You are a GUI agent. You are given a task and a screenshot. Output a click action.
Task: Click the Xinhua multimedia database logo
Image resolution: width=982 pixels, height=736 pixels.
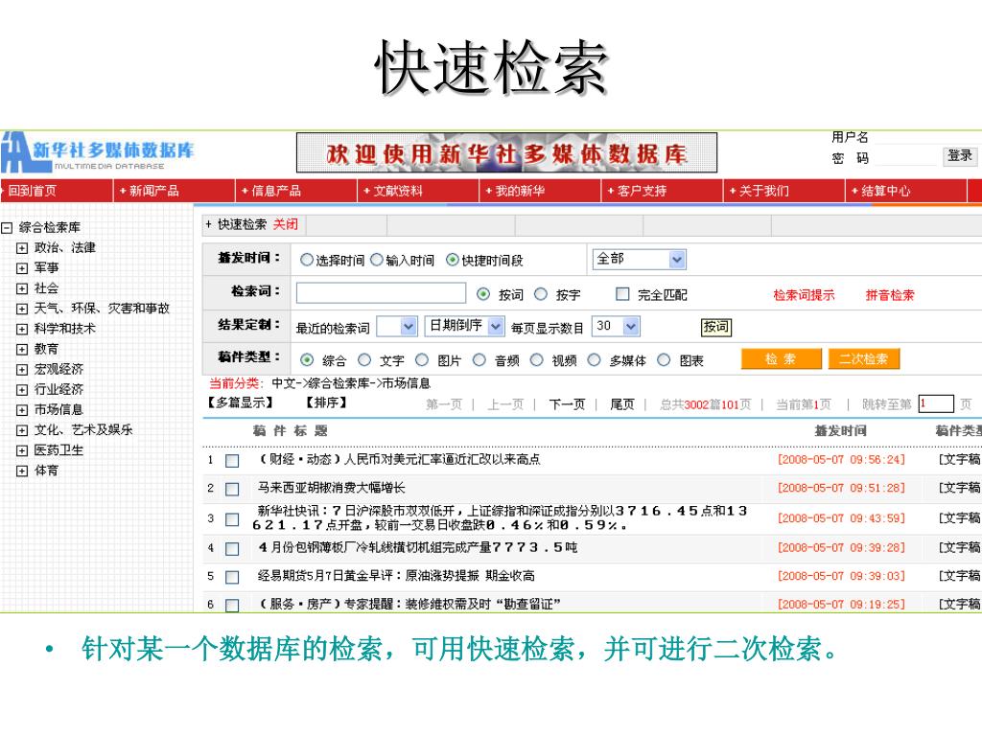point(99,152)
